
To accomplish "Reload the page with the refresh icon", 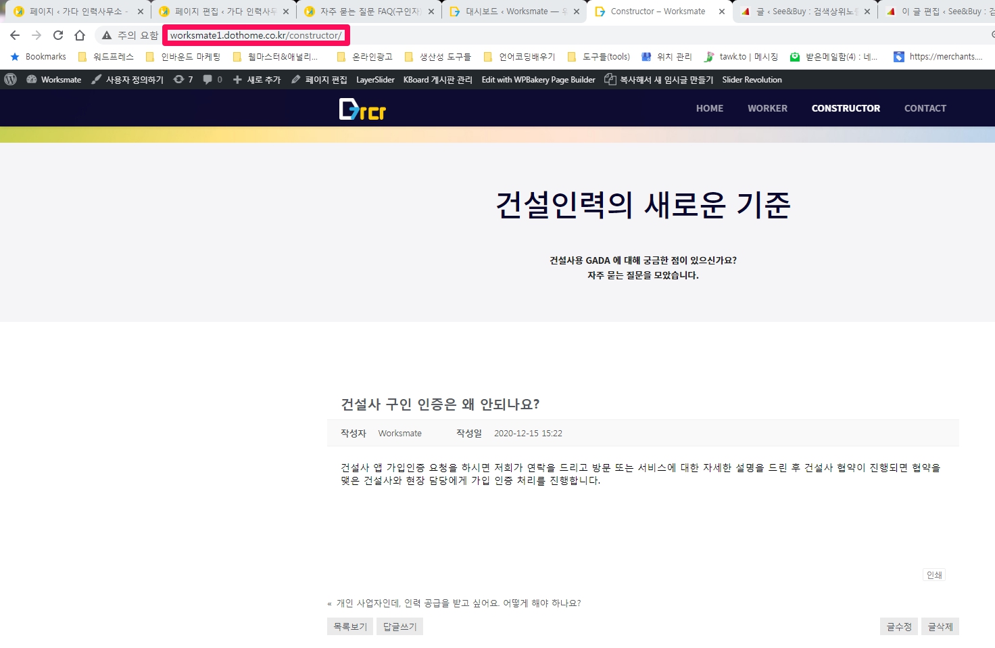I will (58, 35).
